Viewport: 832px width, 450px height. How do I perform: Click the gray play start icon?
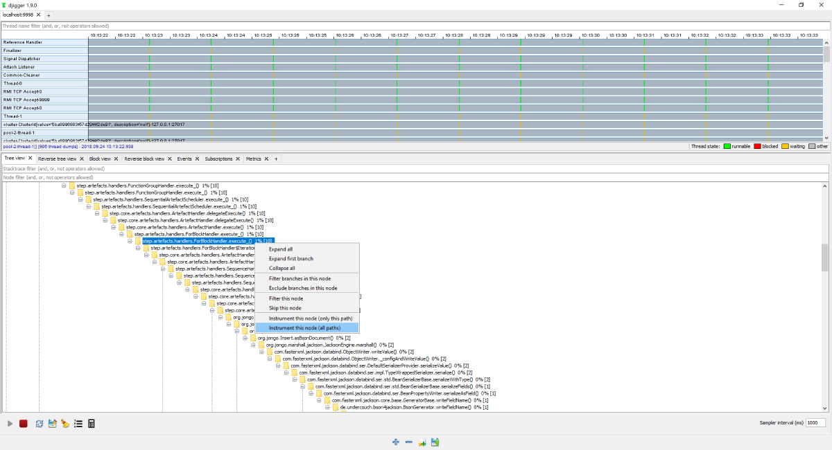(x=10, y=424)
